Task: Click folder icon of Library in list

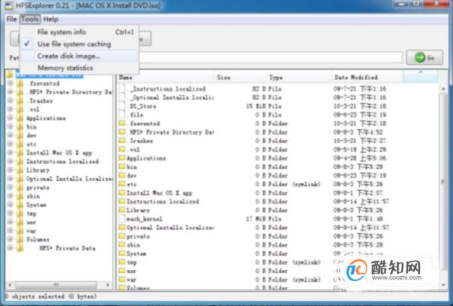Action: point(122,210)
